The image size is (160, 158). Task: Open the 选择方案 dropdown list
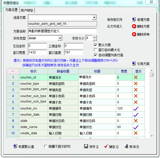(94, 18)
